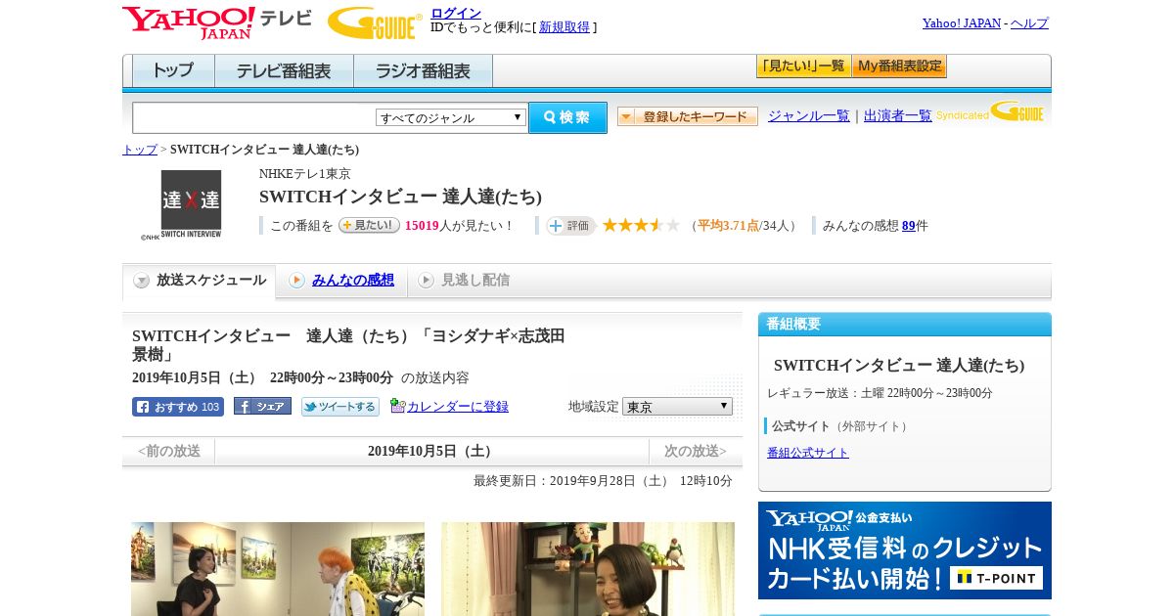
Task: Focus the keyword search input field
Action: pyautogui.click(x=254, y=117)
